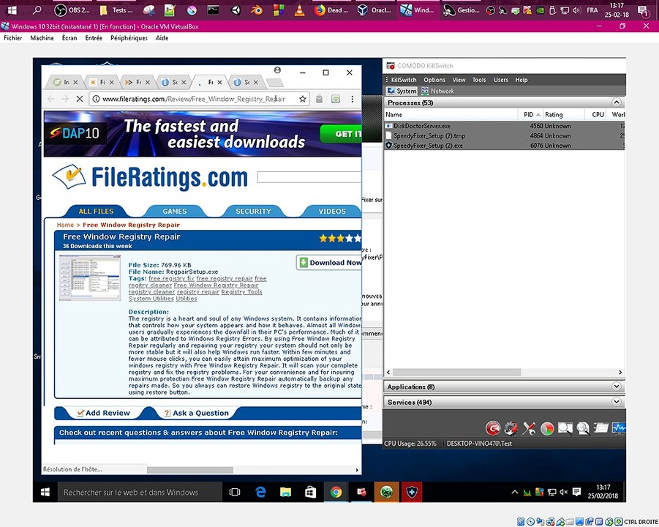659x527 pixels.
Task: Open the Users menu in KillSwitch
Action: point(500,80)
